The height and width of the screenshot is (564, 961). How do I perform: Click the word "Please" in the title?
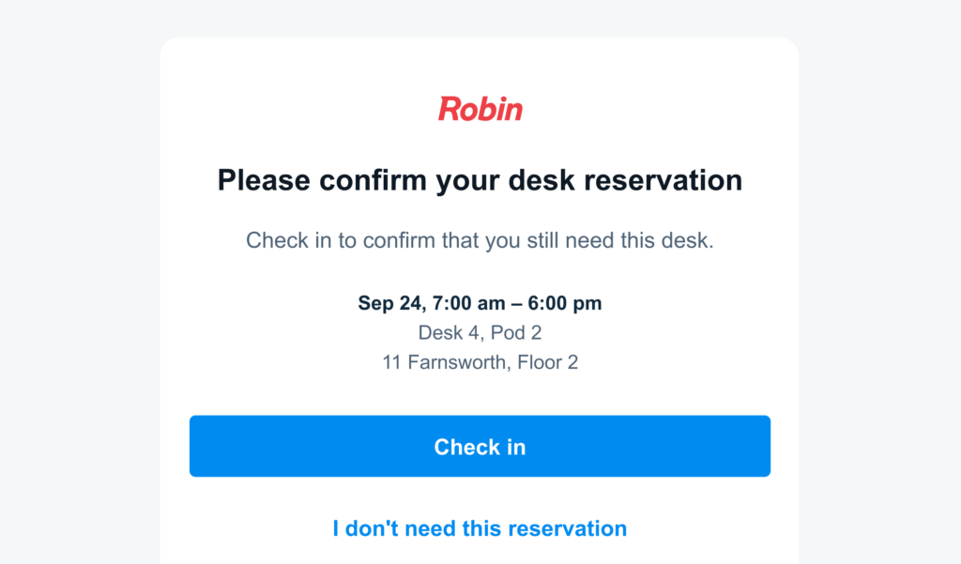(264, 180)
